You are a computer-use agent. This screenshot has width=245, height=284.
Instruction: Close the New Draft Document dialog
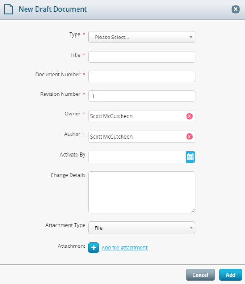[235, 9]
